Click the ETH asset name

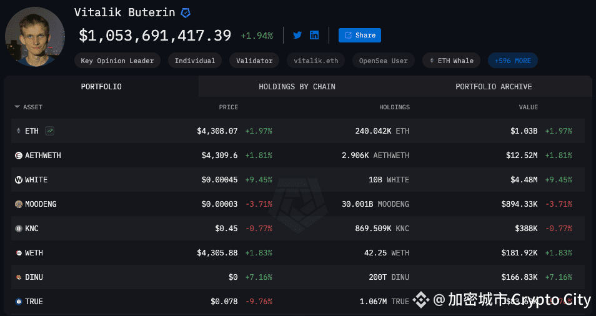pyautogui.click(x=32, y=131)
